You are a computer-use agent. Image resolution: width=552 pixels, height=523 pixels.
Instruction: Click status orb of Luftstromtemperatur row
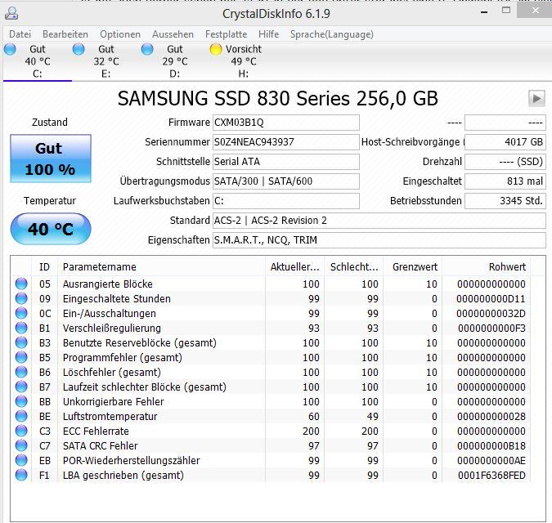tap(21, 417)
